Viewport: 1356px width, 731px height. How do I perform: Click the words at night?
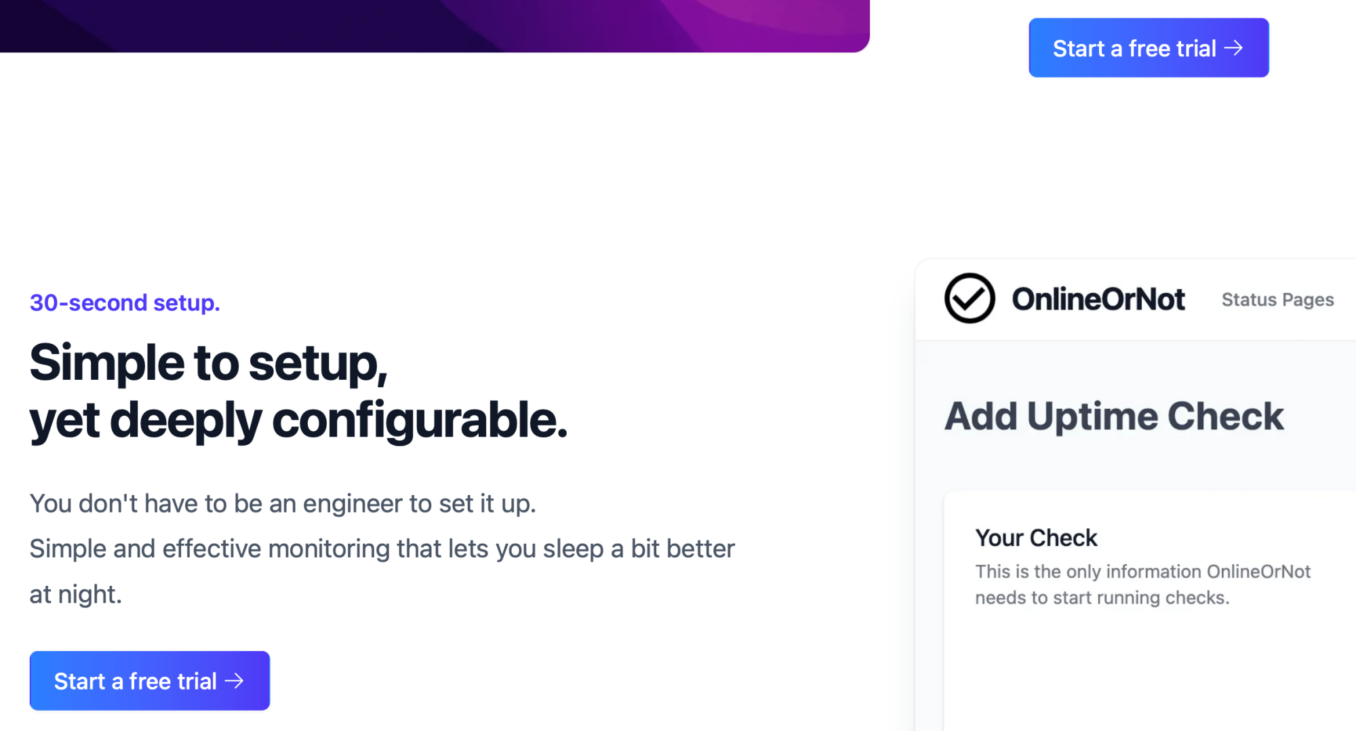[76, 595]
